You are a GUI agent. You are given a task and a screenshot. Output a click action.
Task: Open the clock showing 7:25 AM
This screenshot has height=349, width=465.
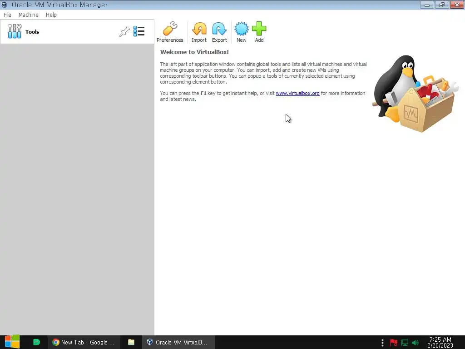440,342
